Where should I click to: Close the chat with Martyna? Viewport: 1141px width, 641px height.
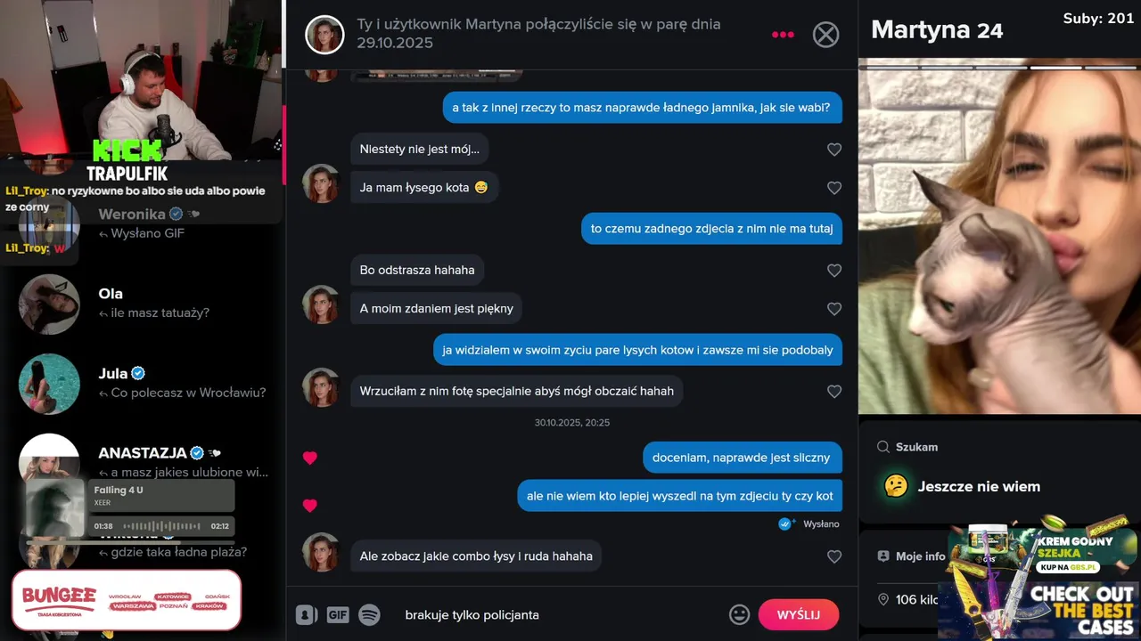[826, 35]
